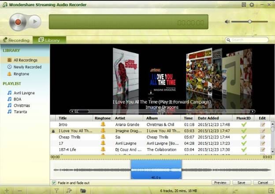Select the Intro track title

pyautogui.click(x=63, y=124)
